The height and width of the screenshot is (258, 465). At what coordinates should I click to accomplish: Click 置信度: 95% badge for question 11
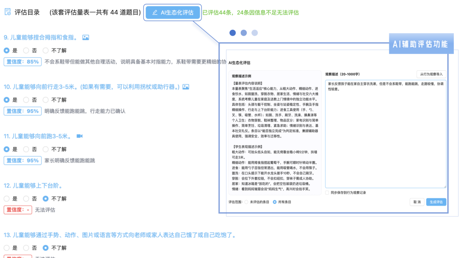click(22, 160)
